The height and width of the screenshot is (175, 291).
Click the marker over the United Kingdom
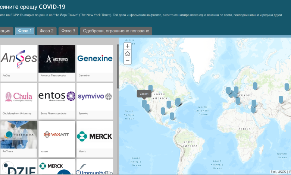(x=228, y=90)
